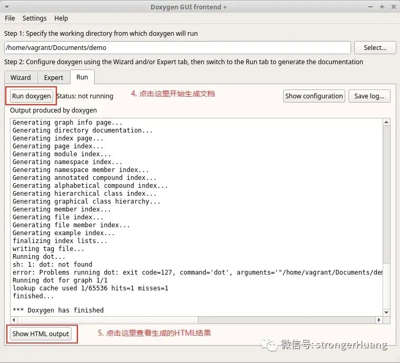Click log line 'Generating graph info page...'
400x363 pixels.
pyautogui.click(x=67, y=123)
